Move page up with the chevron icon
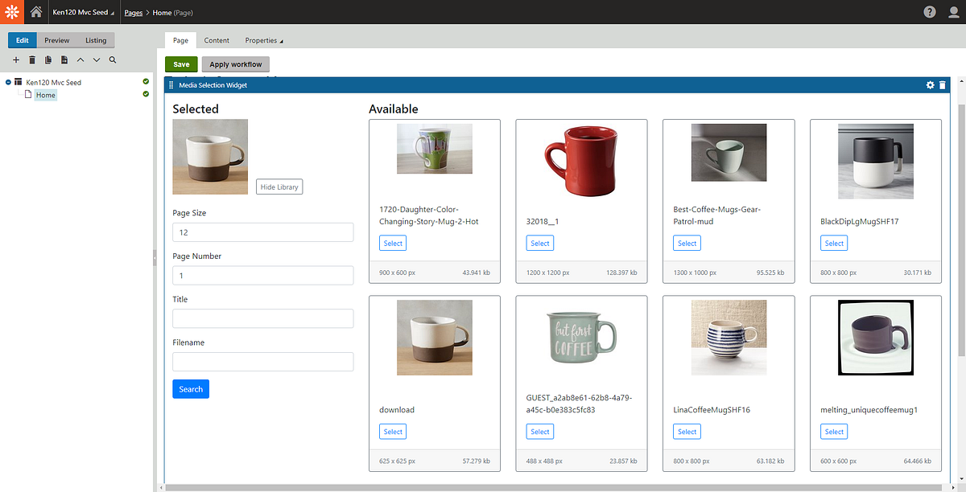 coord(80,59)
